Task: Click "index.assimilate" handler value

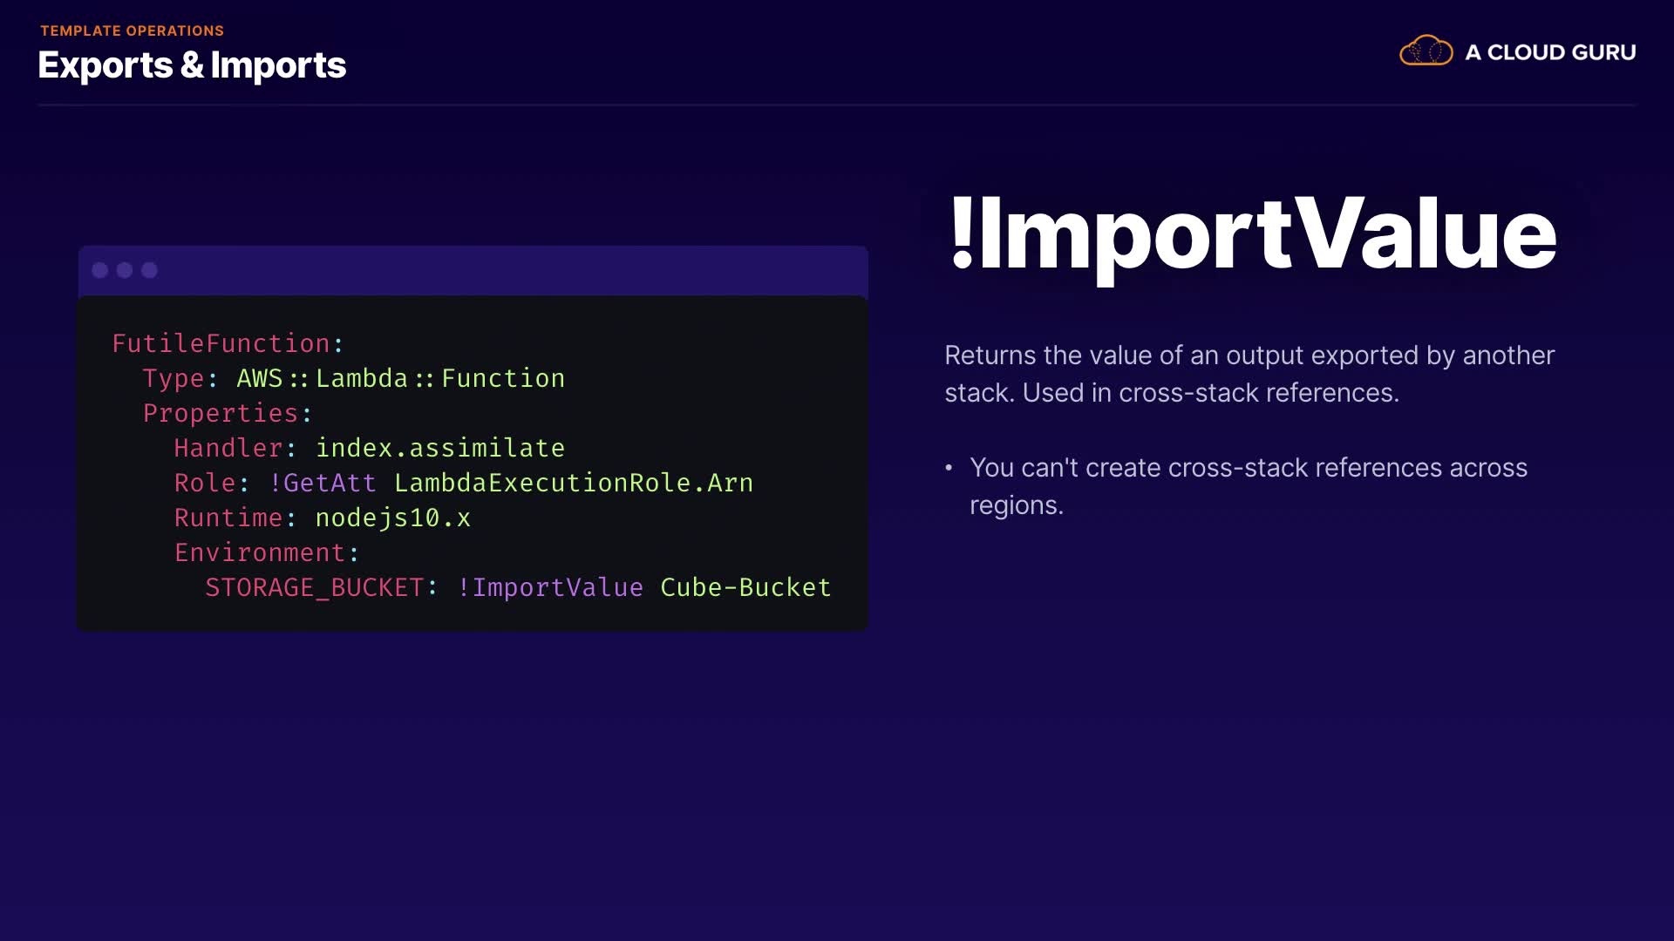Action: point(439,448)
